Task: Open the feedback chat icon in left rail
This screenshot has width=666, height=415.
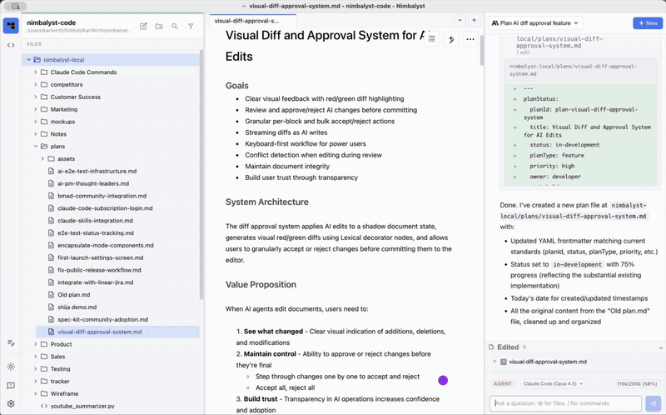Action: coord(11,386)
